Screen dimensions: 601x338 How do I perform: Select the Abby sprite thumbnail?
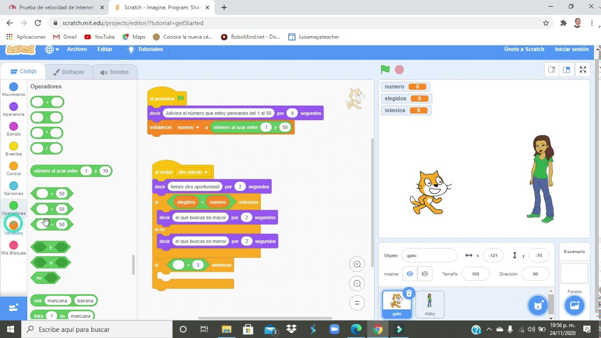[x=430, y=304]
